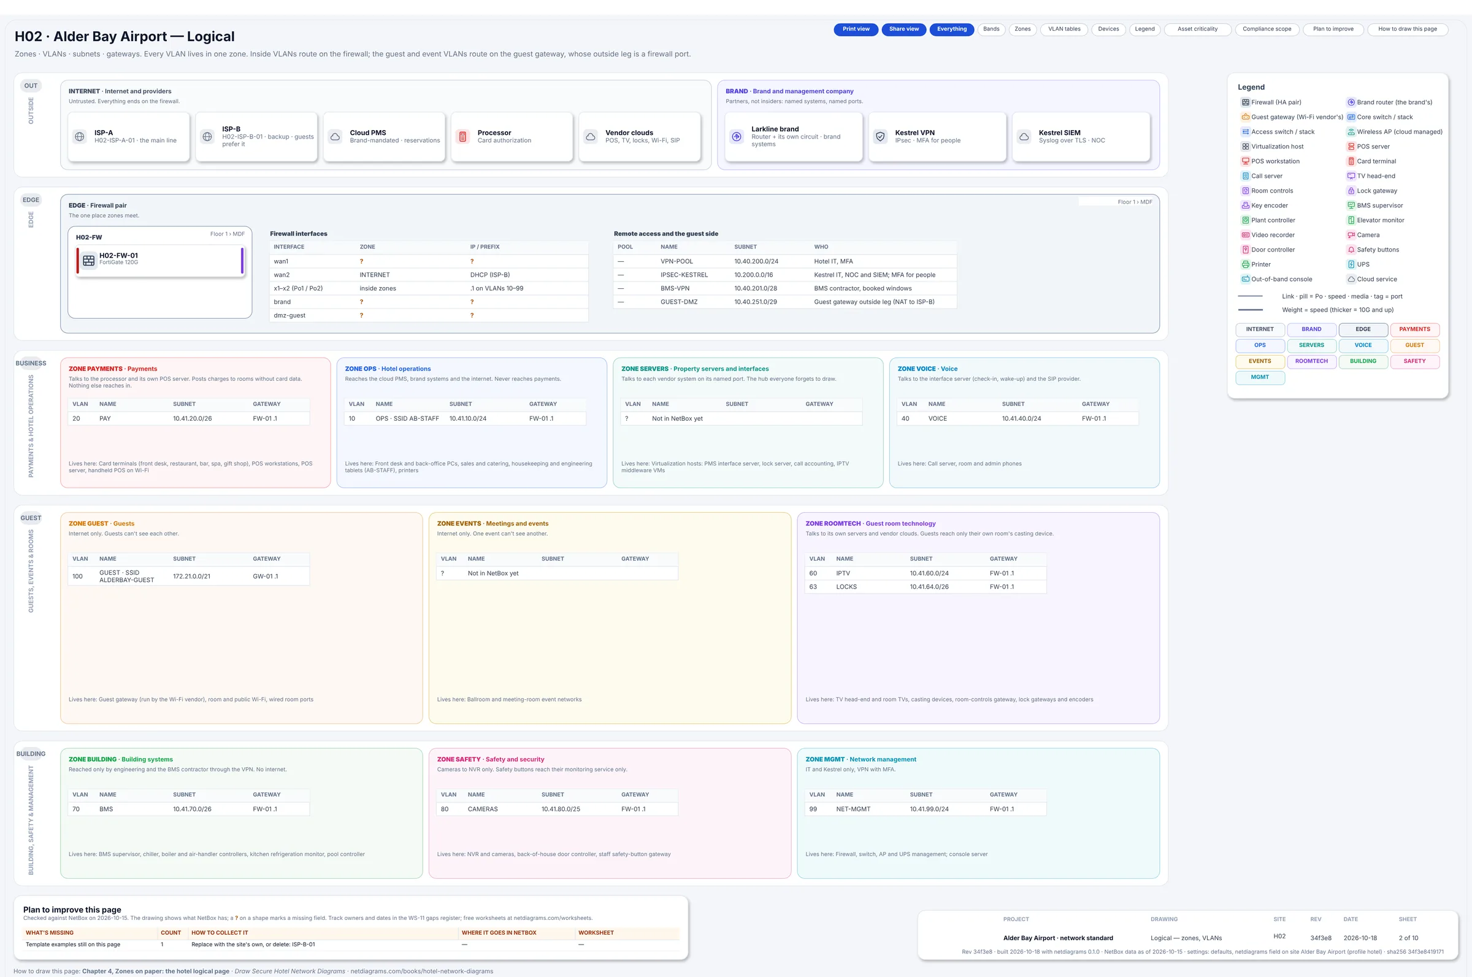Click the Card terminal legend icon
This screenshot has height=977, width=1472.
pos(1351,161)
